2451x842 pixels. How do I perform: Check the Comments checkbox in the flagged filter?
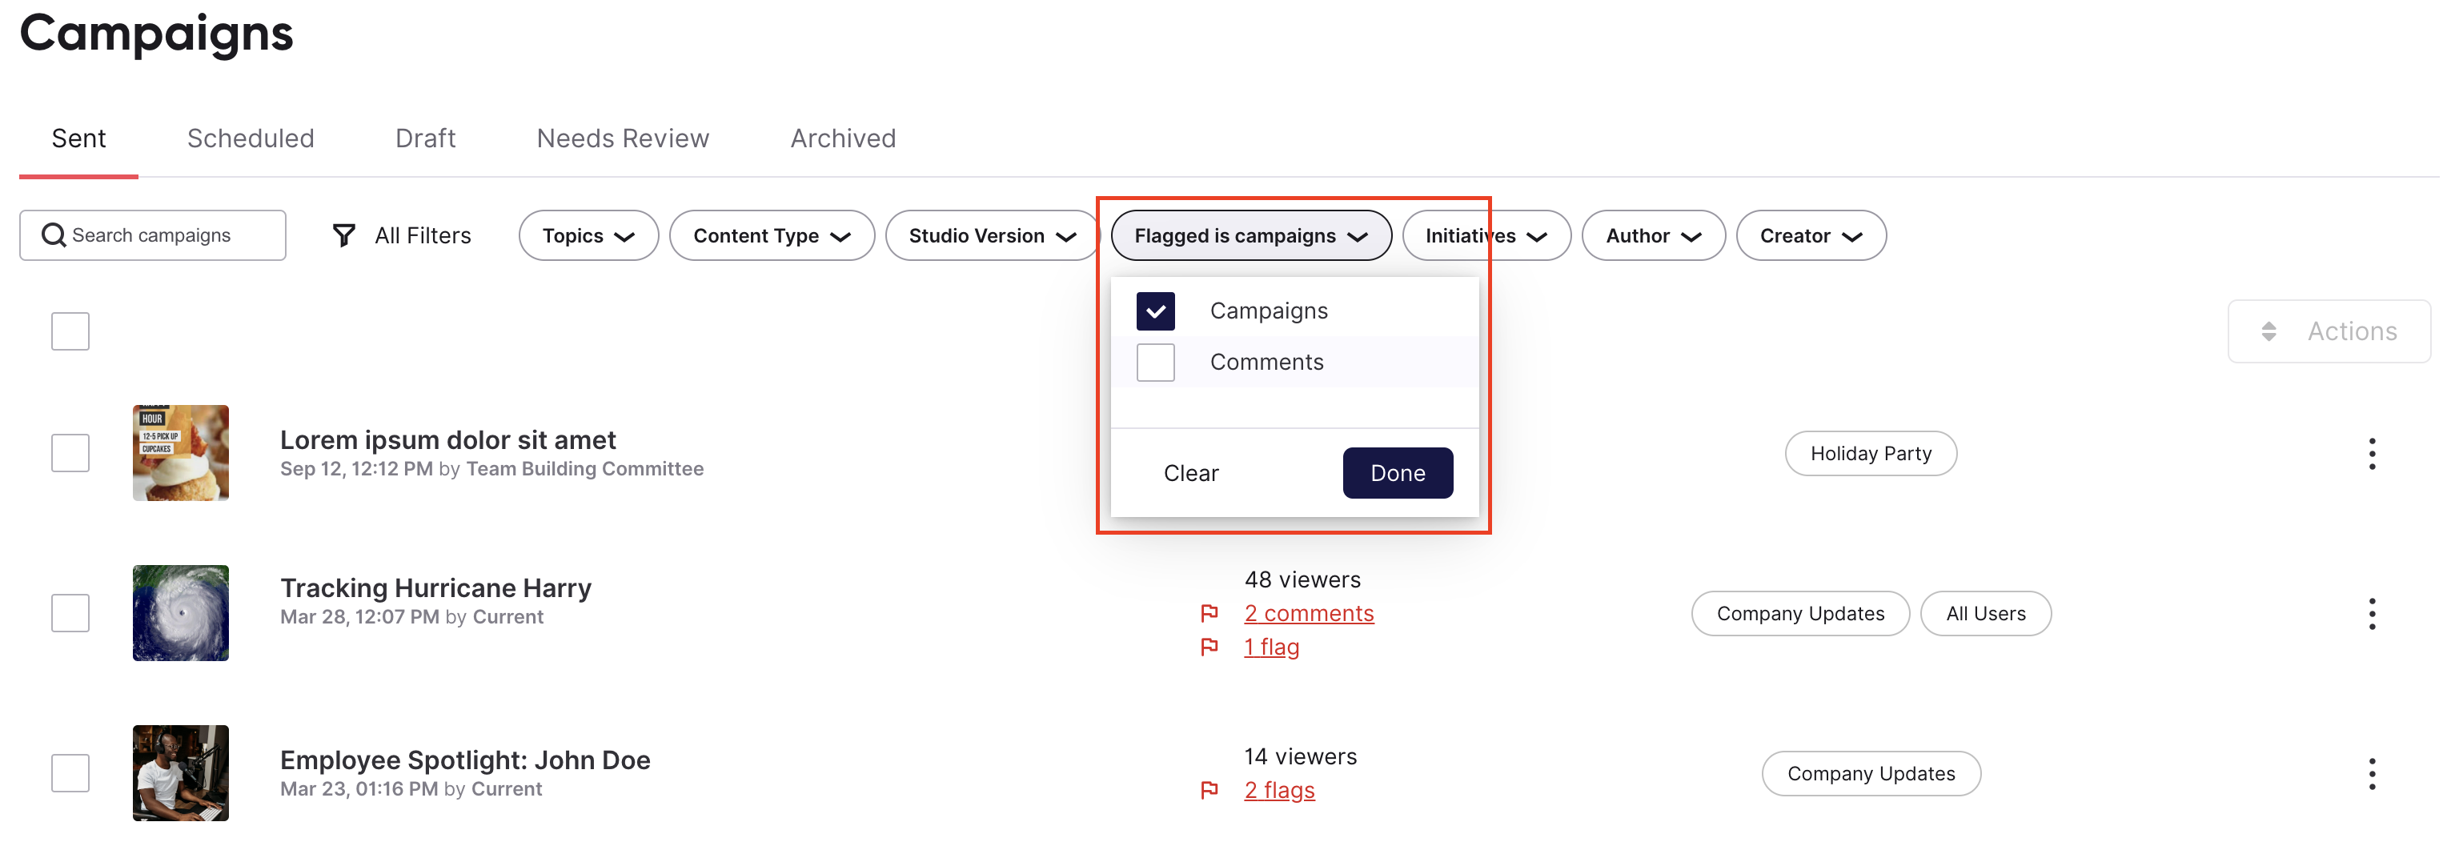coord(1155,363)
